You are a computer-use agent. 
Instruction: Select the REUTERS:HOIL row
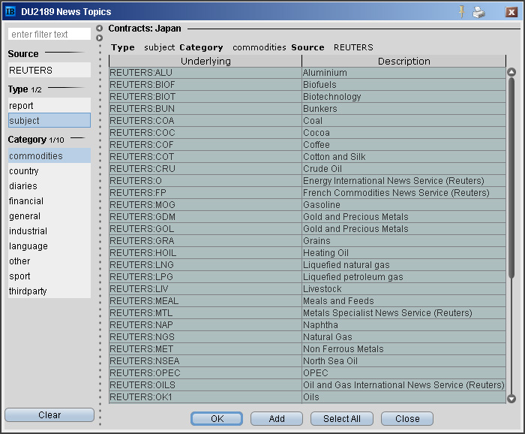pos(307,253)
